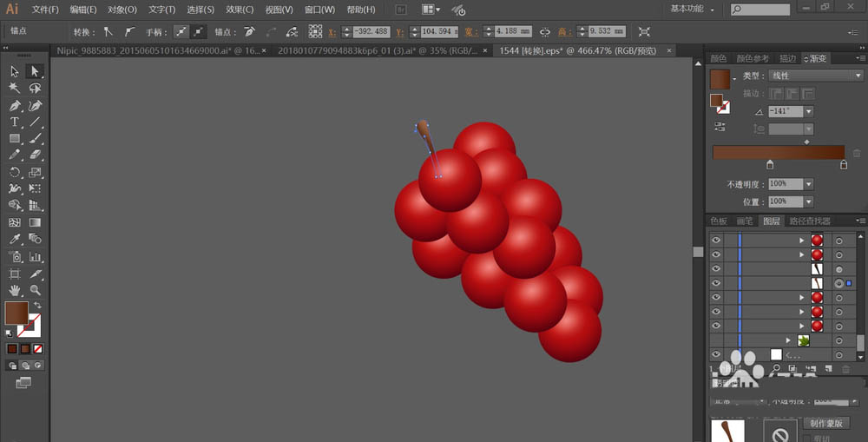Toggle visibility of the selected brown stem layer
Image resolution: width=868 pixels, height=442 pixels.
[x=716, y=283]
